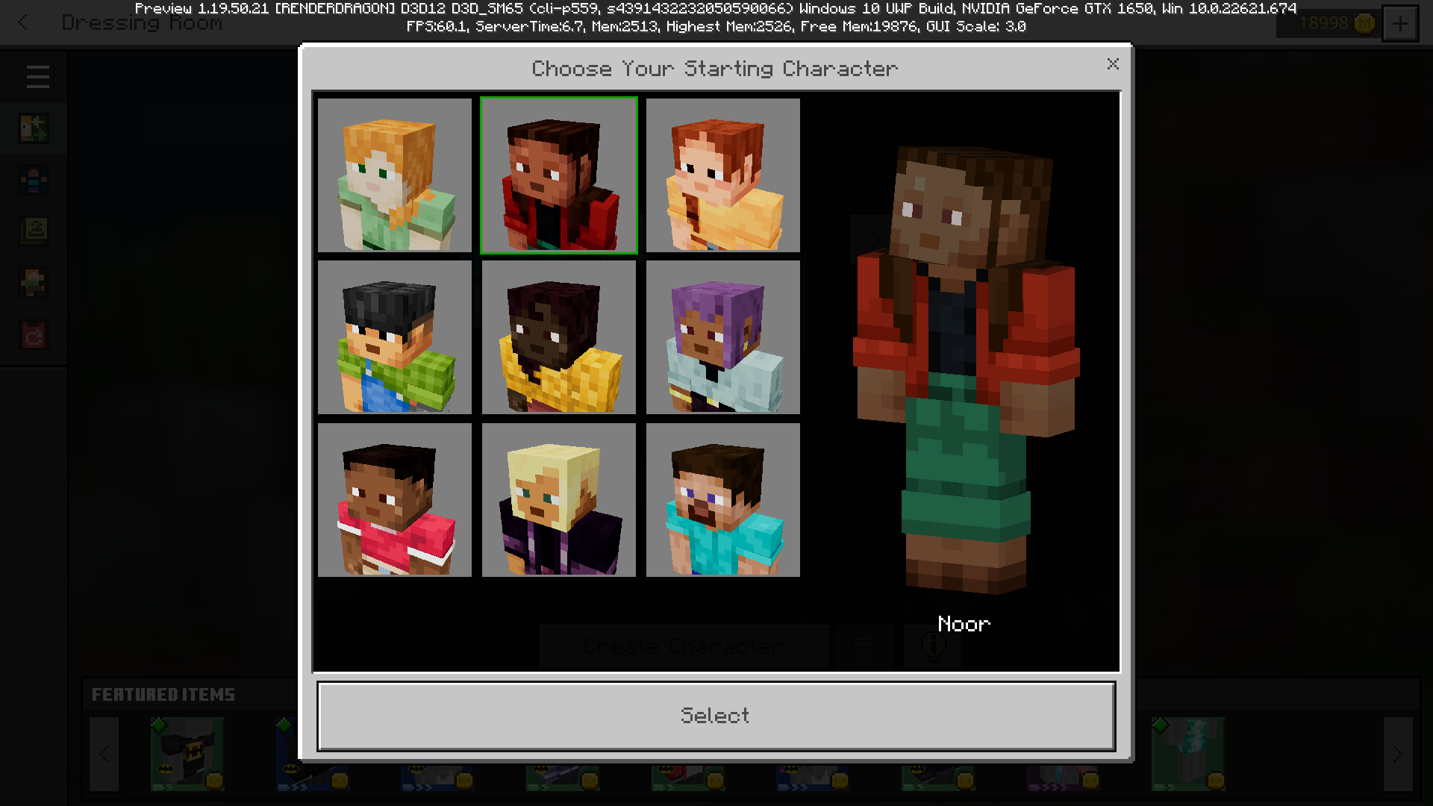This screenshot has height=806, width=1433.
Task: Open the first Batman featured item
Action: [187, 752]
